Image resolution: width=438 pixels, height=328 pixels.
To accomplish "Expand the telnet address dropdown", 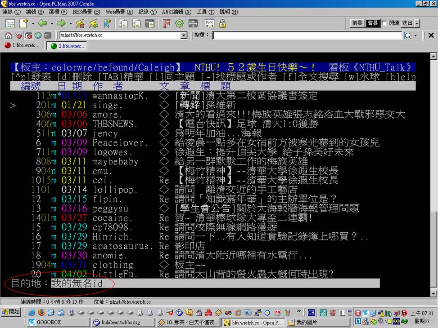I will point(184,35).
